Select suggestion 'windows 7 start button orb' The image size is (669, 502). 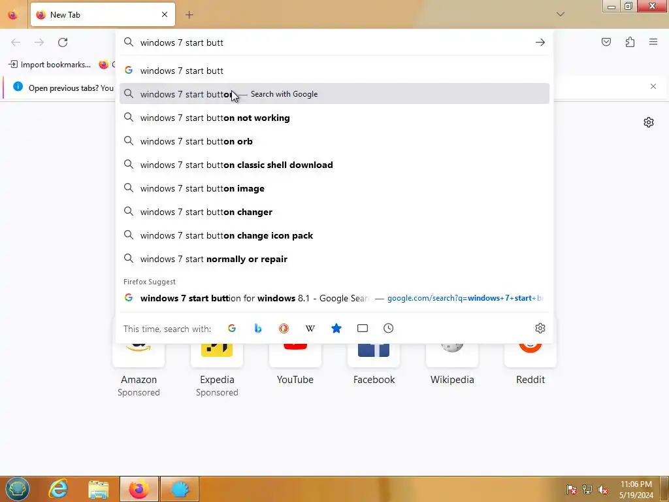334,141
